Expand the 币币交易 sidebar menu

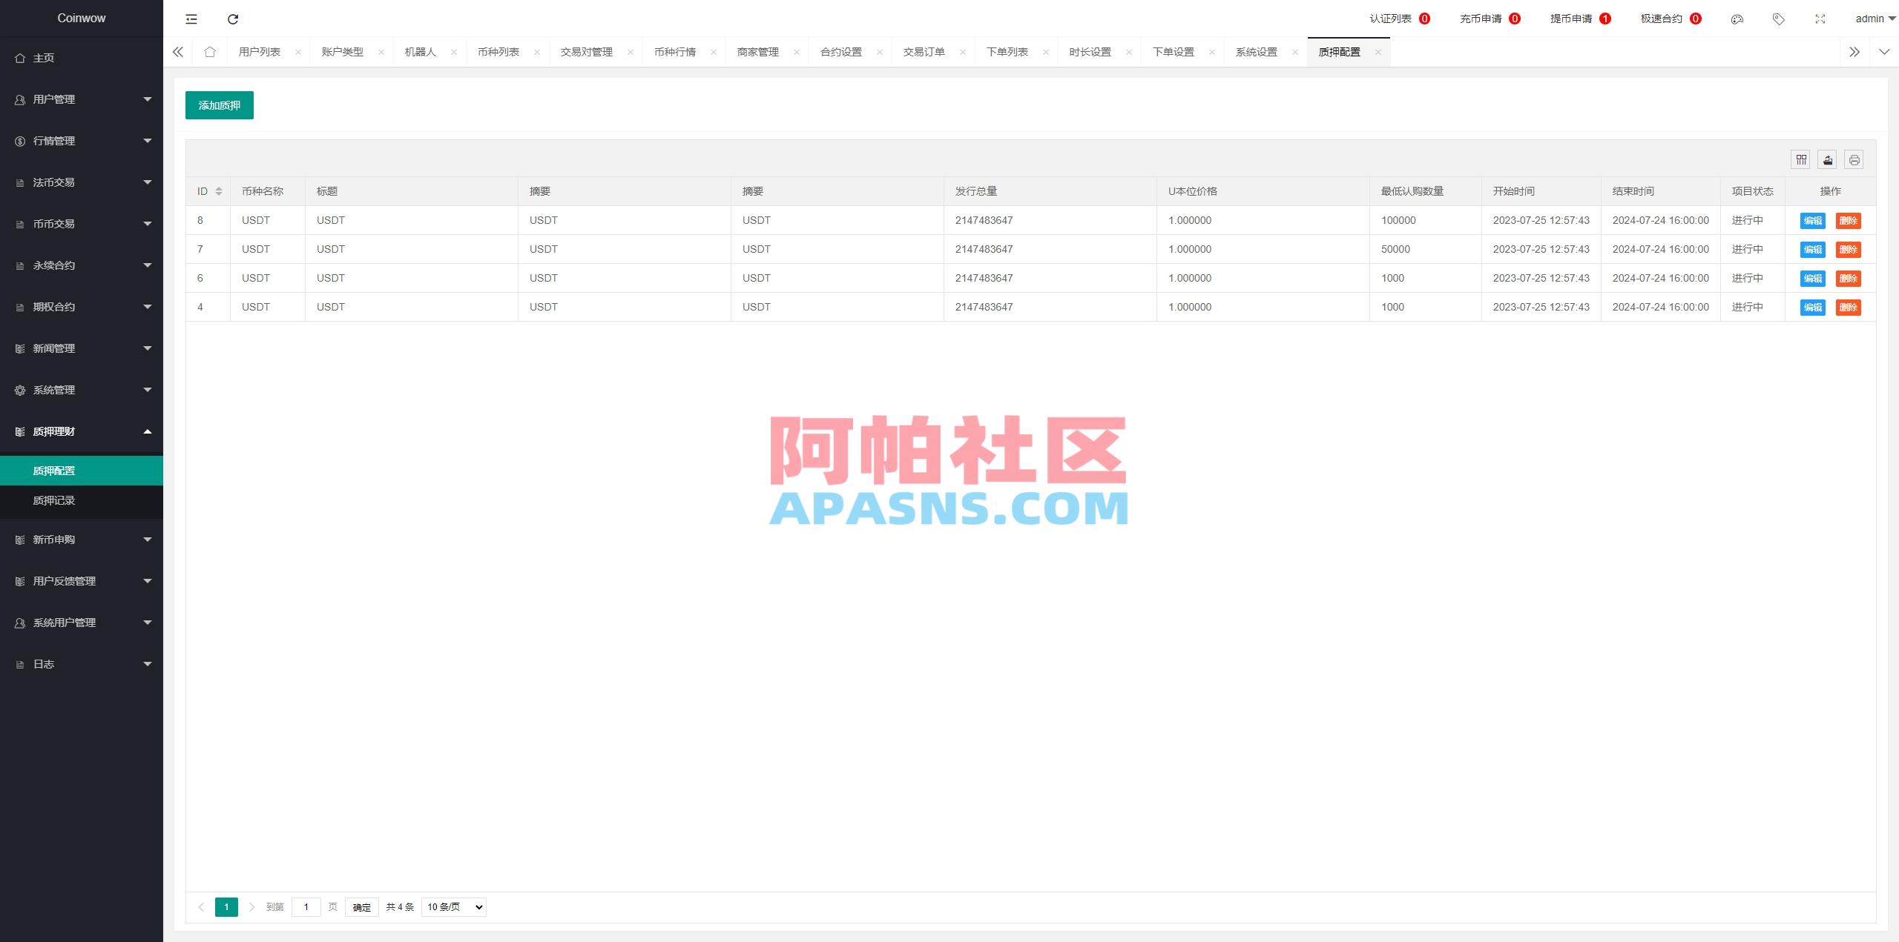pyautogui.click(x=82, y=224)
